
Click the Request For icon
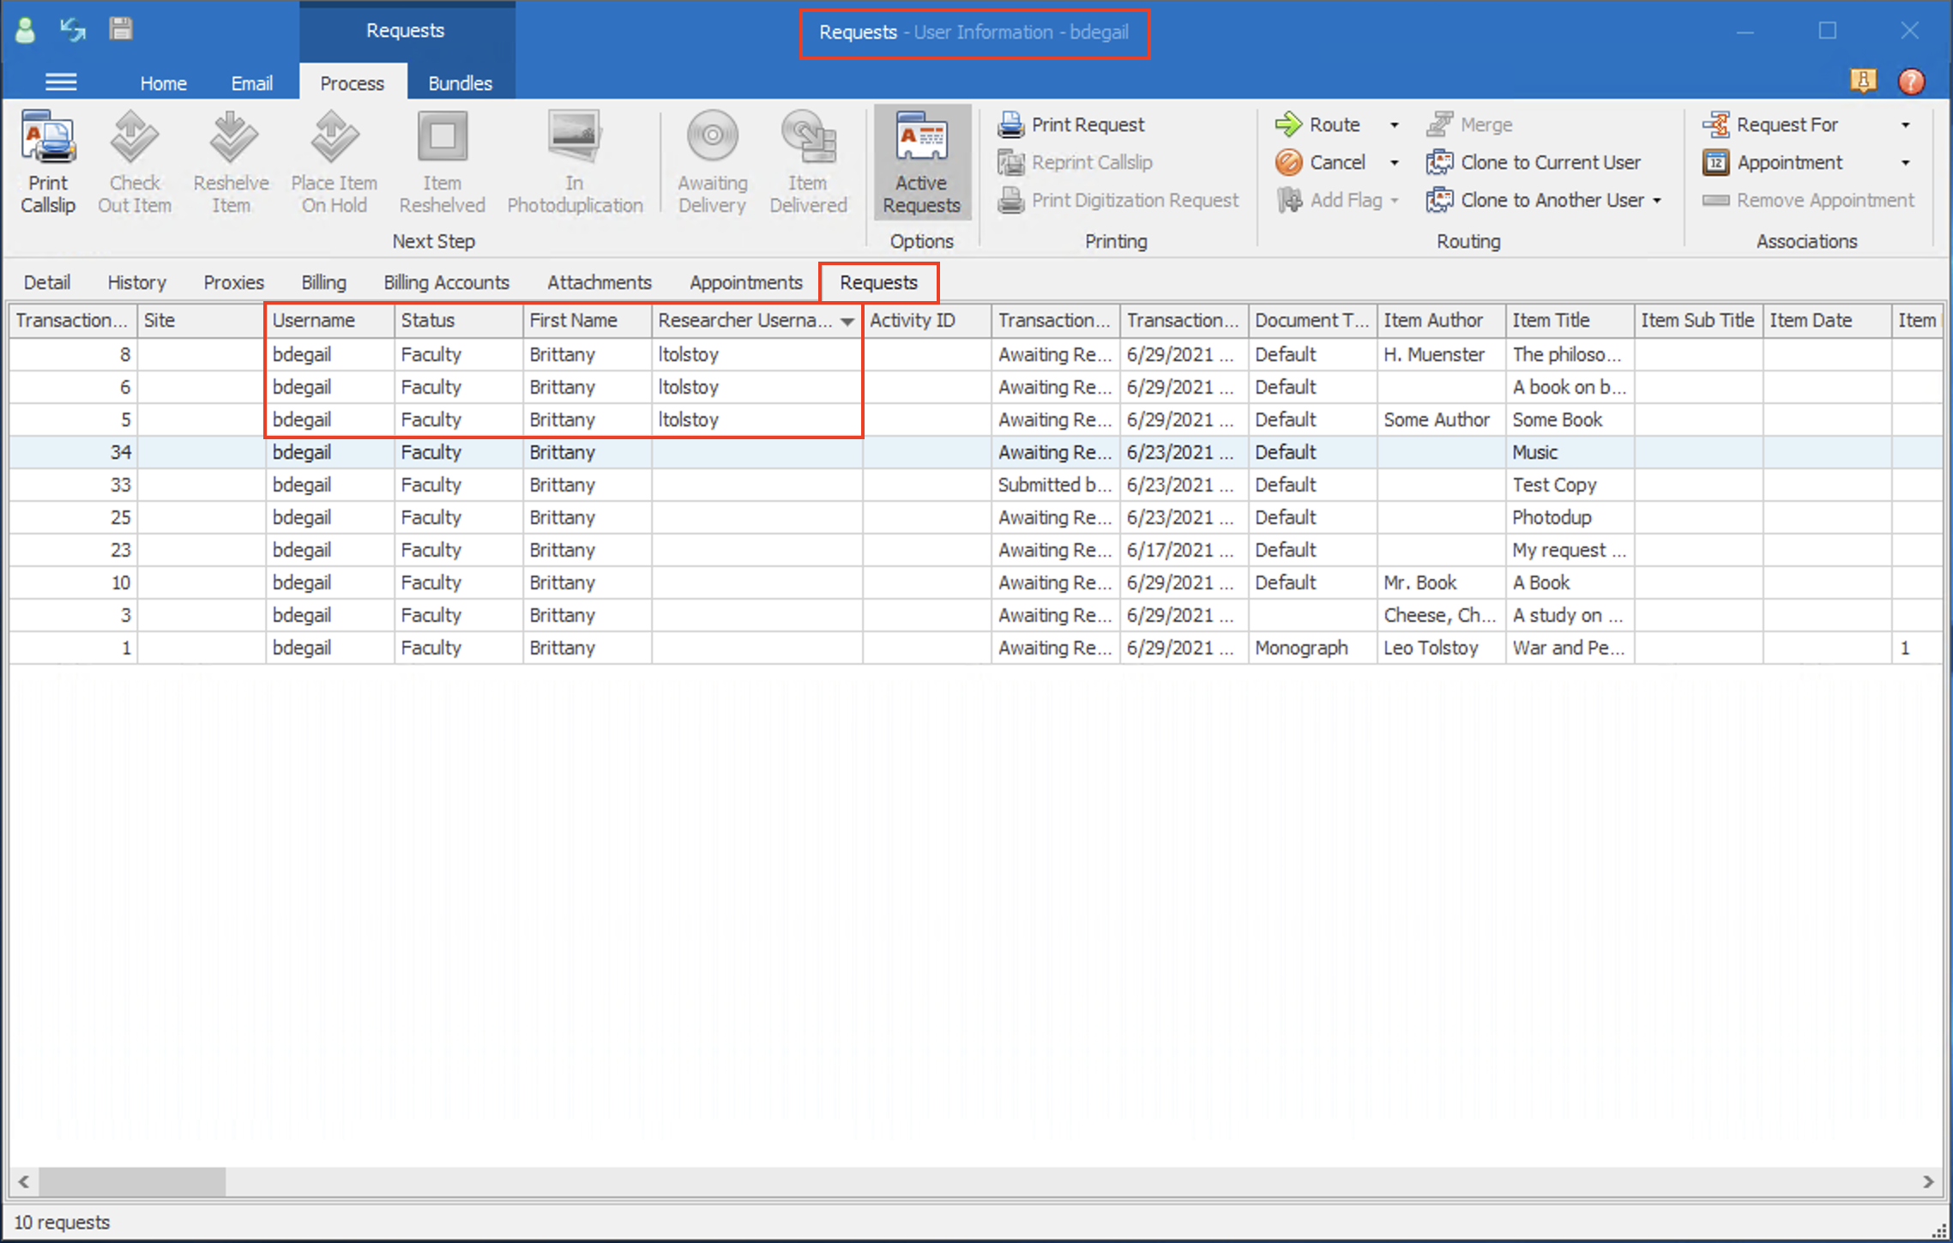[x=1716, y=124]
